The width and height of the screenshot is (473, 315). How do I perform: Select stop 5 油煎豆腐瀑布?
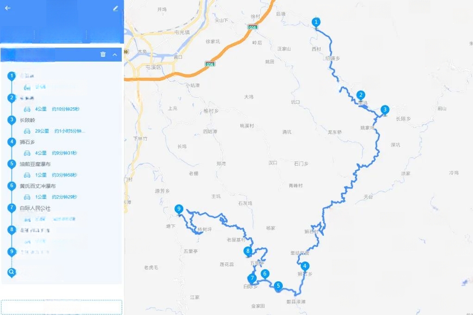tap(35, 164)
